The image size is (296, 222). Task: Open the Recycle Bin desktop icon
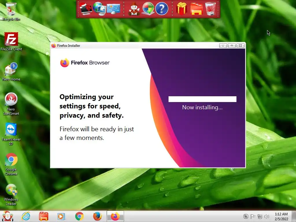[x=11, y=11]
